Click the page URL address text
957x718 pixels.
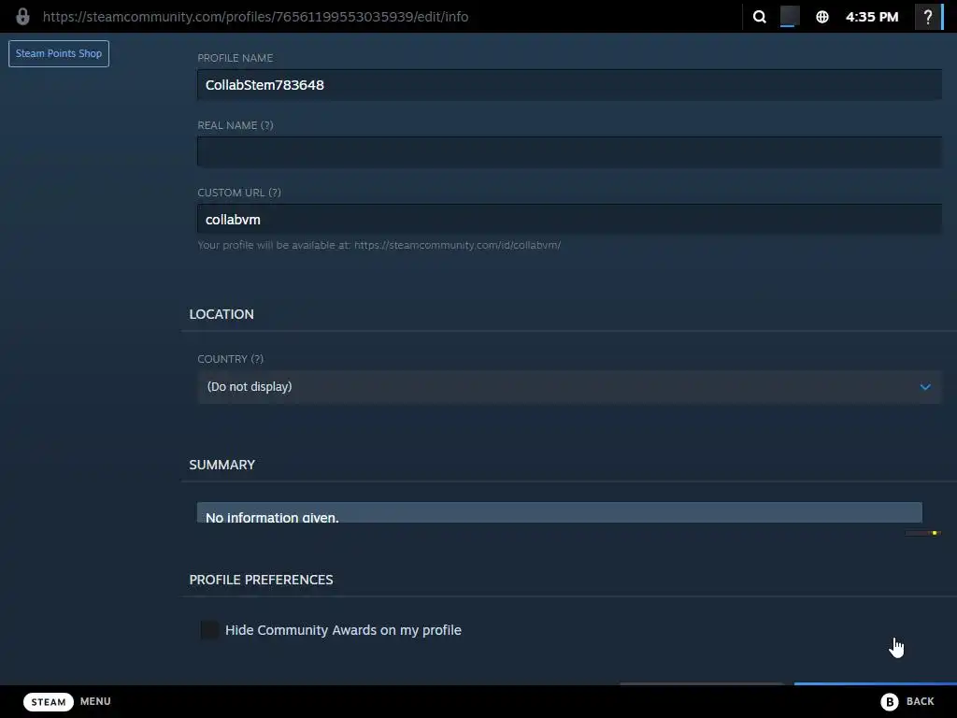point(256,17)
